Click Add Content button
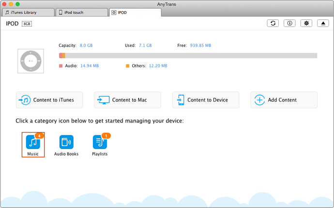This screenshot has height=208, width=334. 284,100
